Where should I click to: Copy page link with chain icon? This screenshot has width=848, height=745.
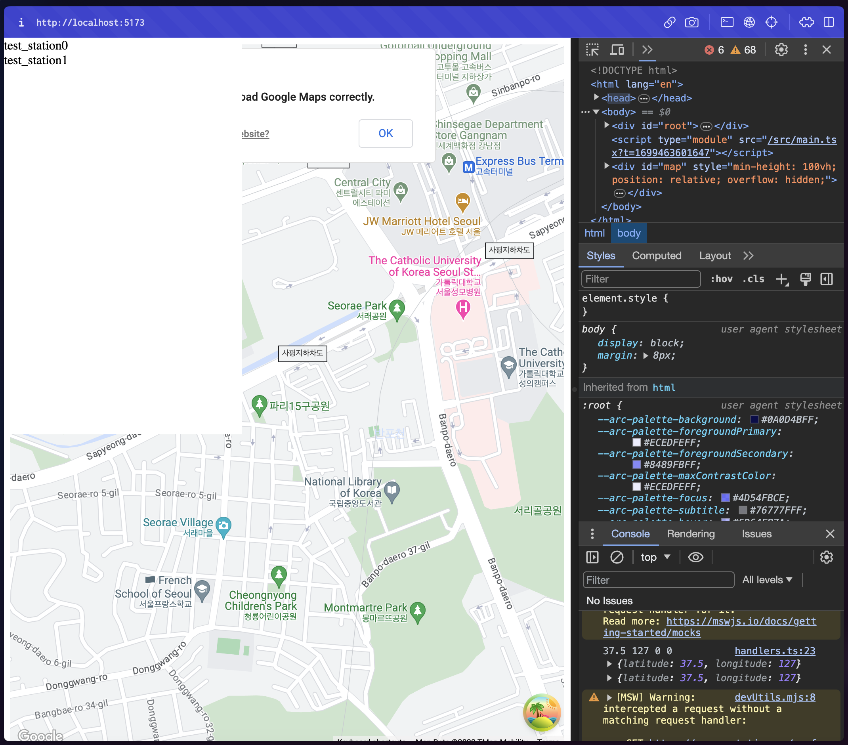click(x=669, y=23)
